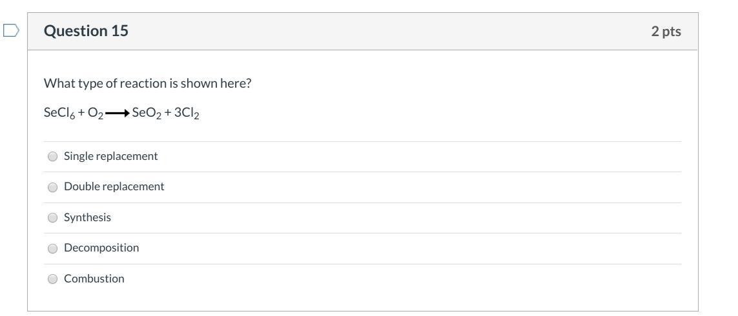
Task: Pick the Decomposition radio button
Action: [53, 248]
